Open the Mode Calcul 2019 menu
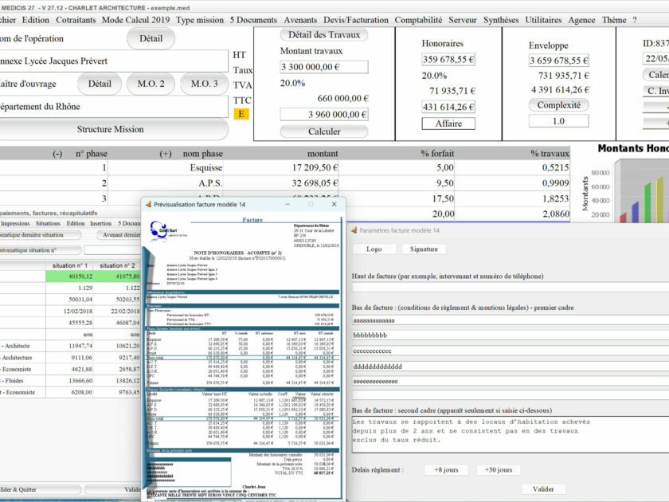Screen dimensions: 669x502 tap(135, 20)
